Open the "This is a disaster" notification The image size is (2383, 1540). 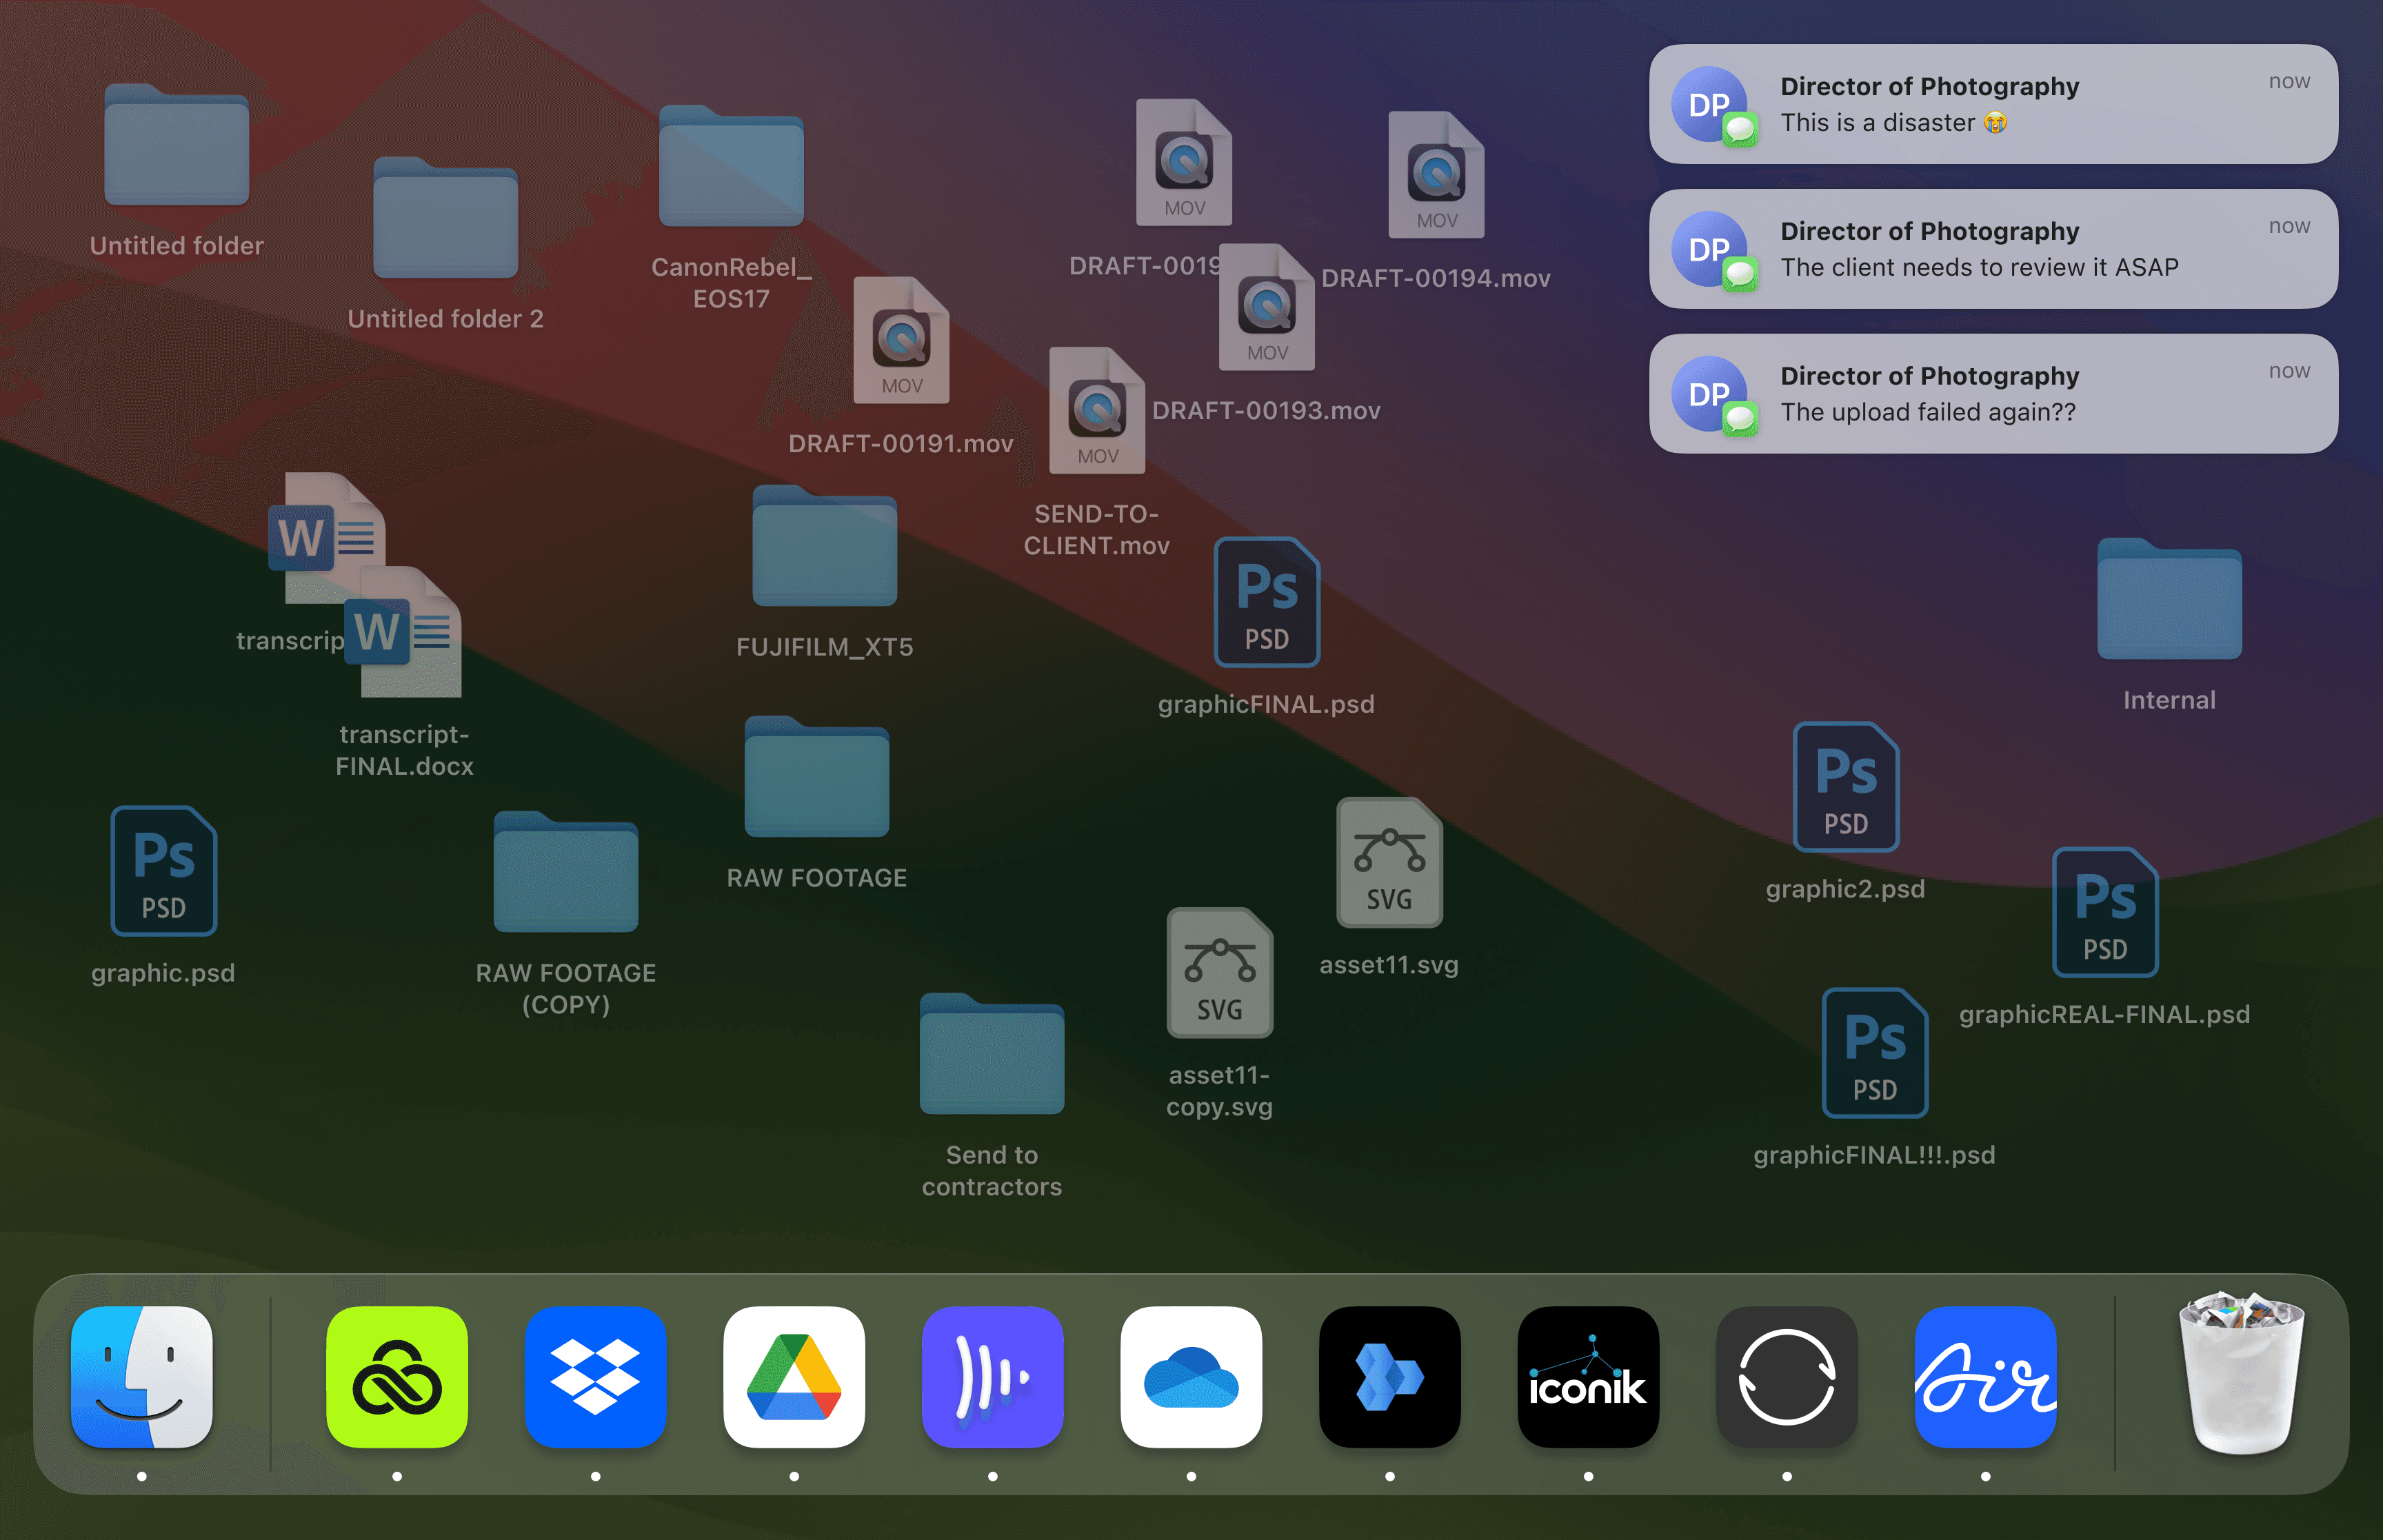(x=1992, y=104)
